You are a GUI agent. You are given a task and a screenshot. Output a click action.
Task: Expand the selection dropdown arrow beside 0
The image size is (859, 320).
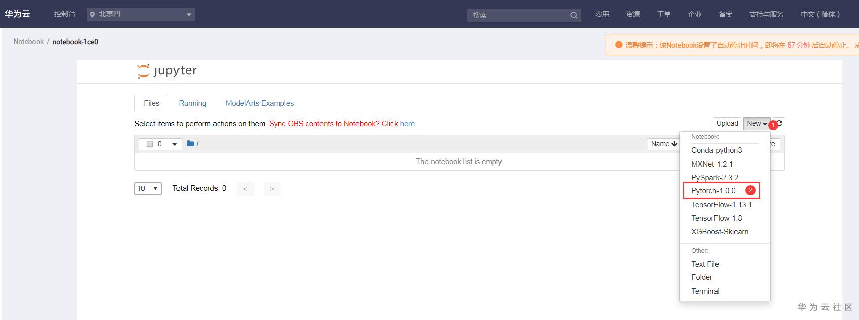(x=174, y=144)
